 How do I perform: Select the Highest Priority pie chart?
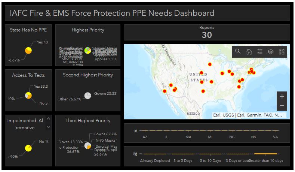87,50
